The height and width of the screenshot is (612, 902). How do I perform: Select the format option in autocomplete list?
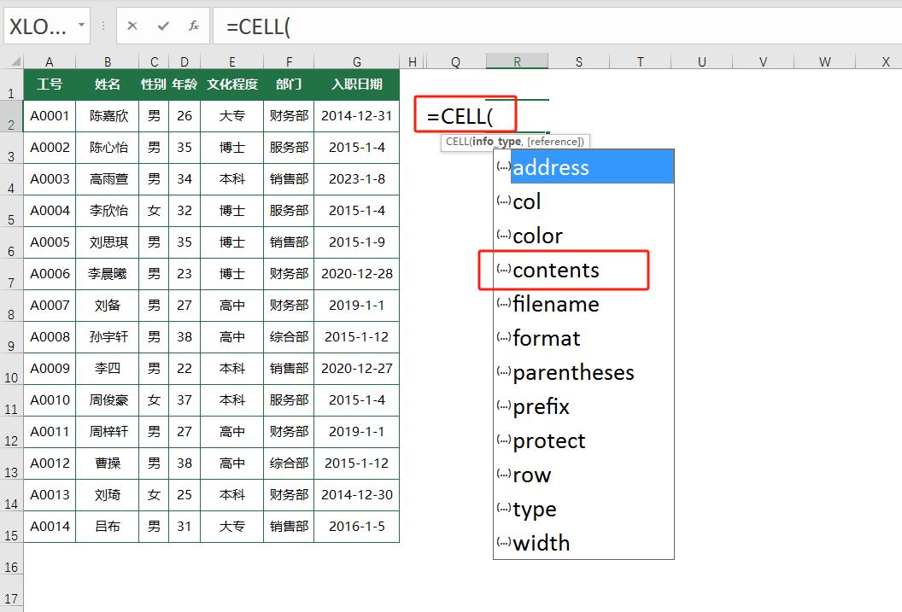point(584,338)
